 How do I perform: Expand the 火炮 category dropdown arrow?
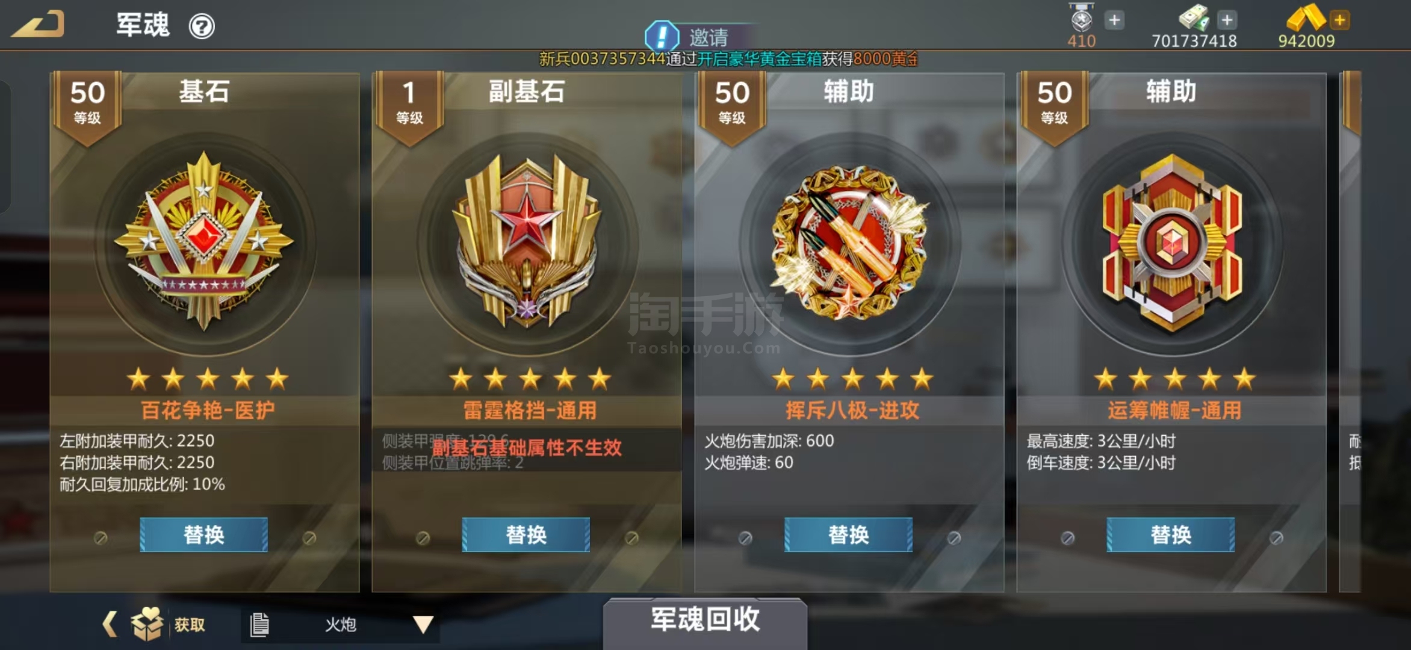[423, 625]
